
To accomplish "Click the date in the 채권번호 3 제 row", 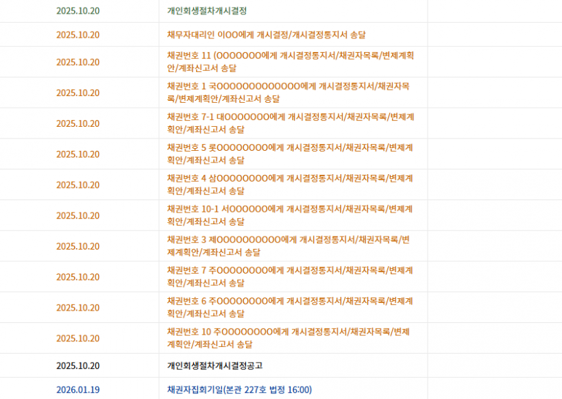I will click(77, 246).
